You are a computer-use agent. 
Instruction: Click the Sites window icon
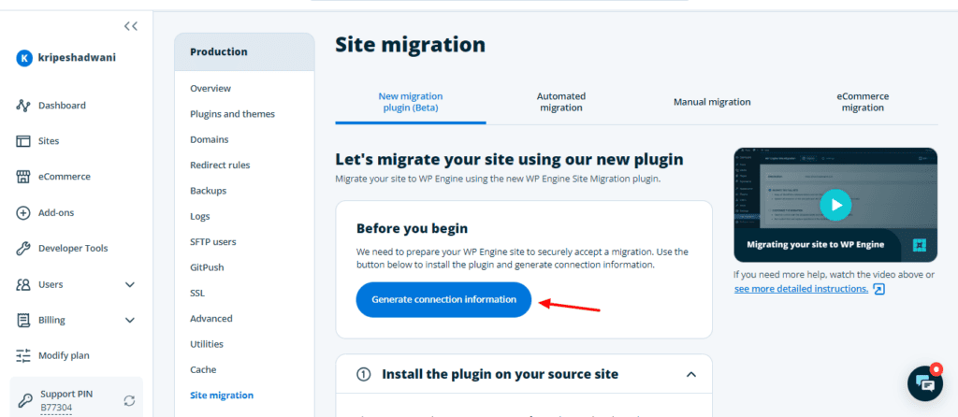22,141
